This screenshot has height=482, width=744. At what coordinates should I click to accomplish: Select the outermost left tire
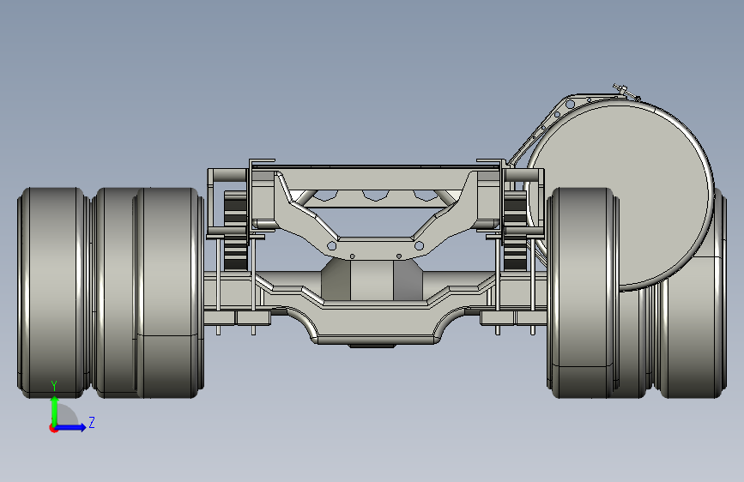(x=52, y=292)
